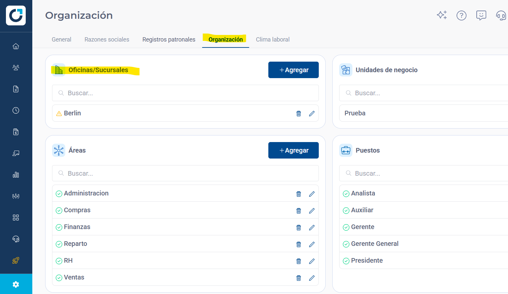
Task: Click the Administracion area name
Action: coord(86,193)
